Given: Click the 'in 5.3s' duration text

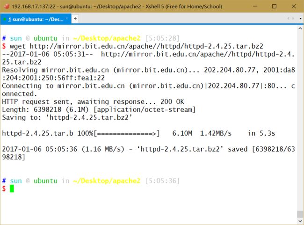Looking at the screenshot, I should coord(261,133).
